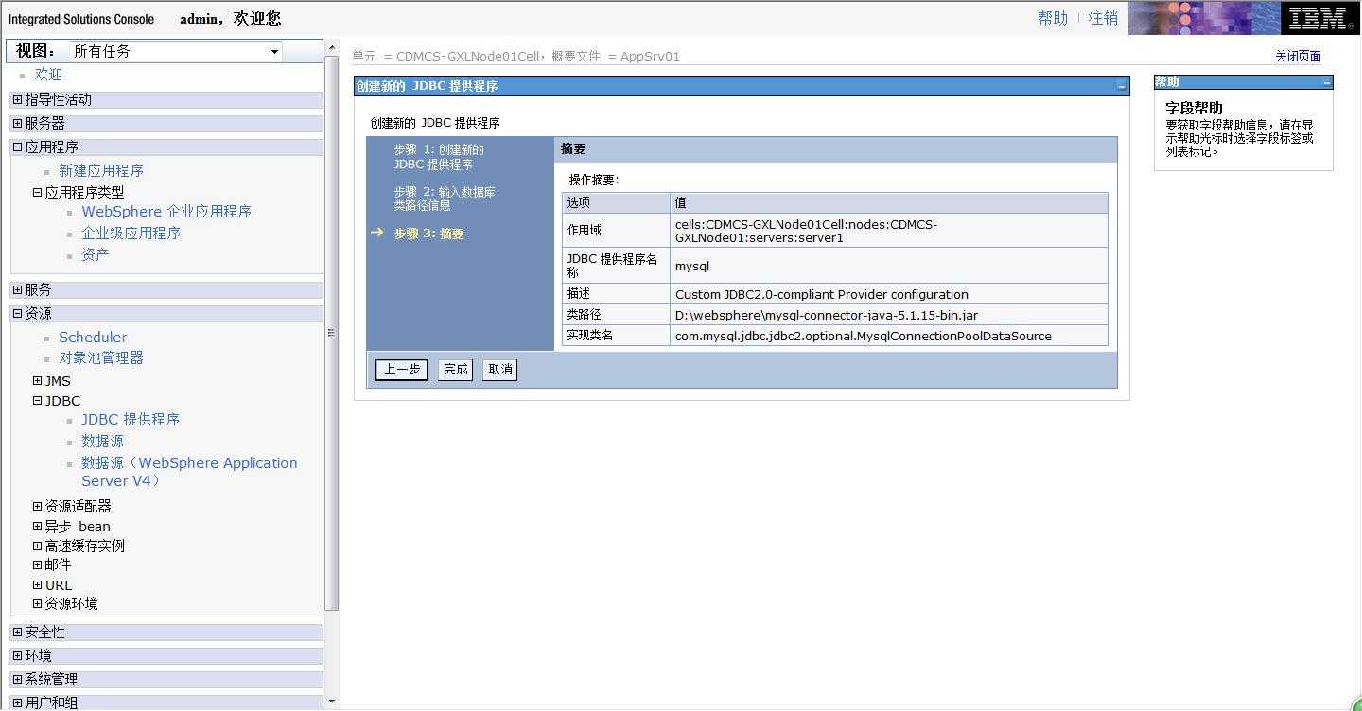The height and width of the screenshot is (711, 1362).
Task: Expand the 安全性 section
Action: [17, 632]
